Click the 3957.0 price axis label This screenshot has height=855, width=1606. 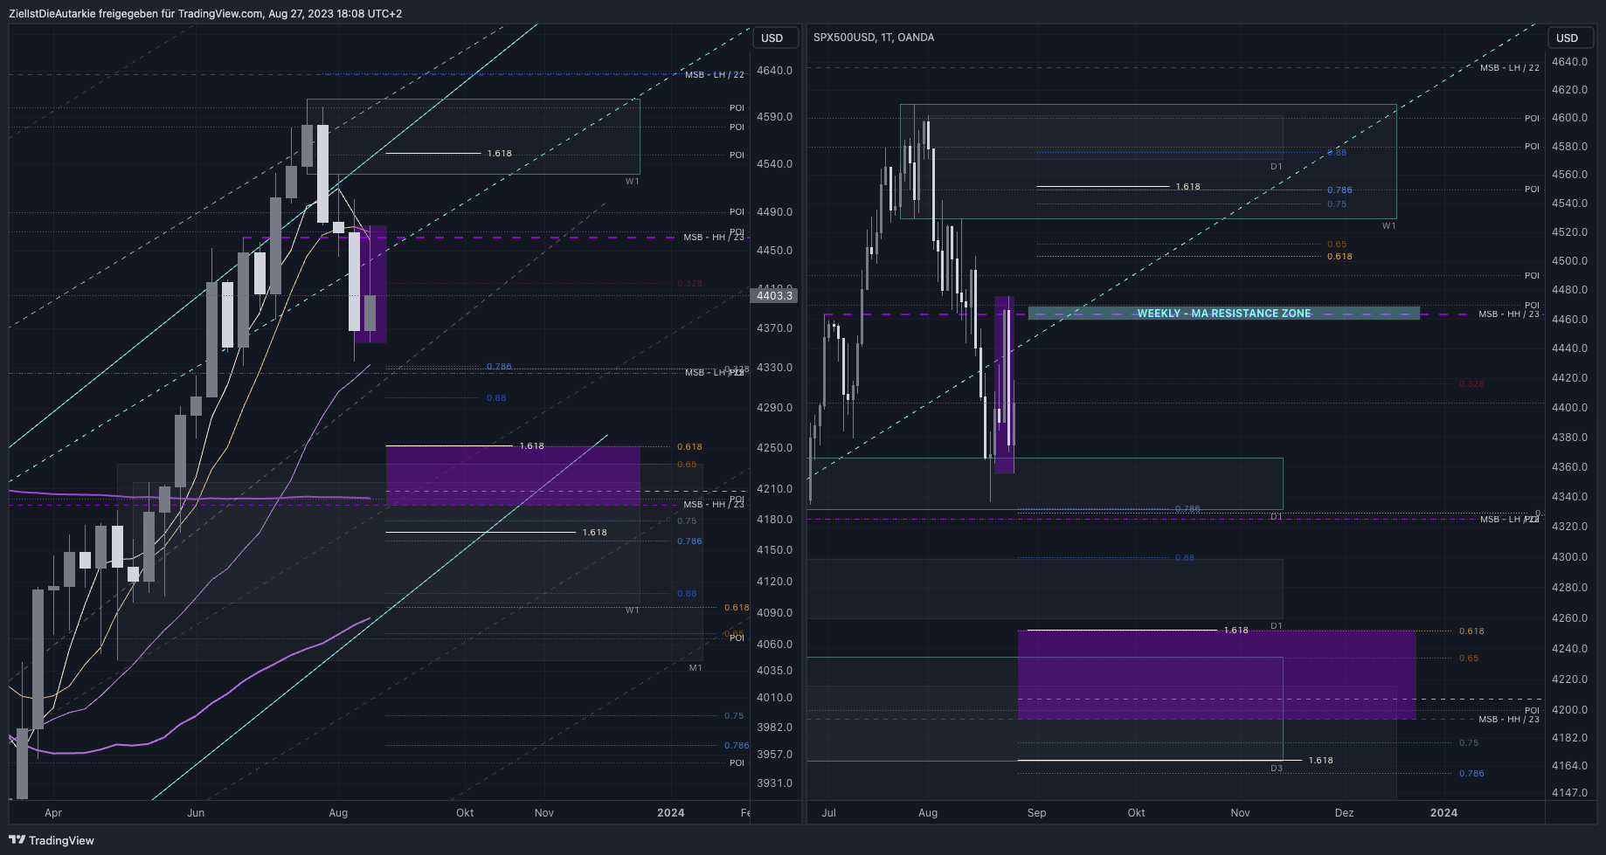pyautogui.click(x=774, y=755)
